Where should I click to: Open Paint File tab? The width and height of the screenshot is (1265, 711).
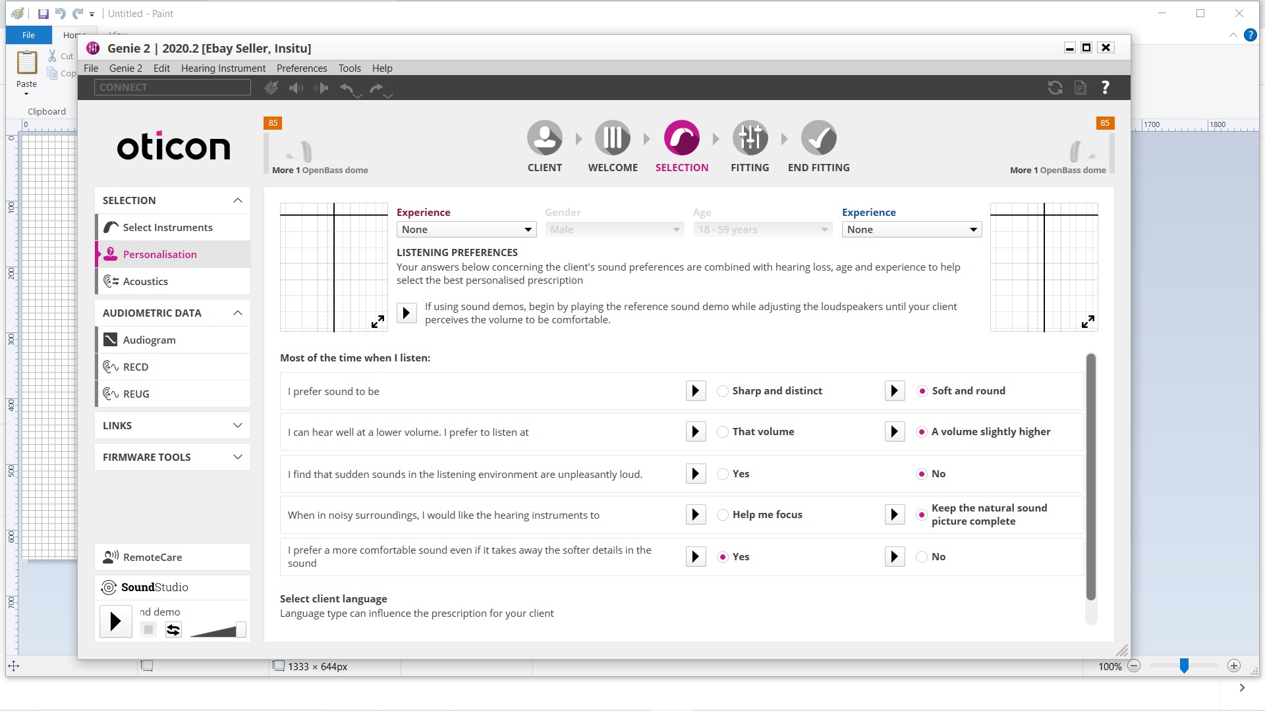click(x=28, y=36)
